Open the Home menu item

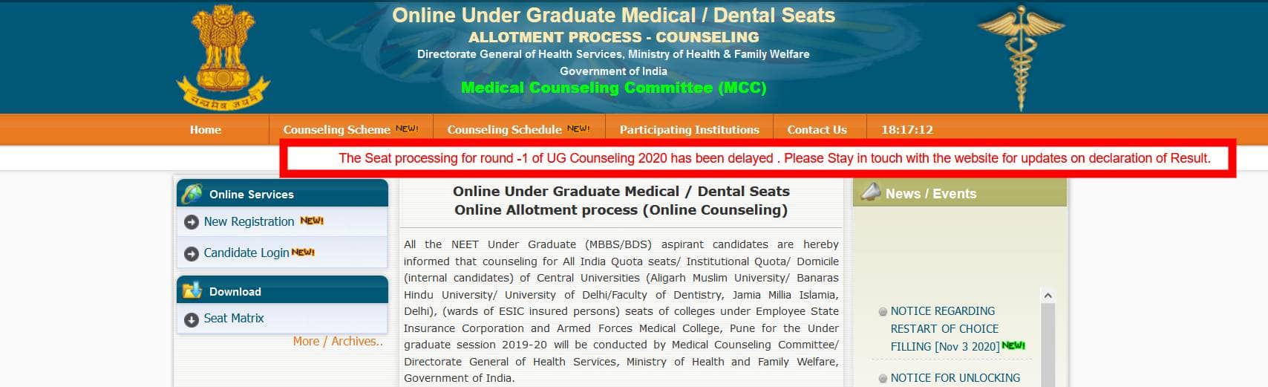tap(206, 129)
